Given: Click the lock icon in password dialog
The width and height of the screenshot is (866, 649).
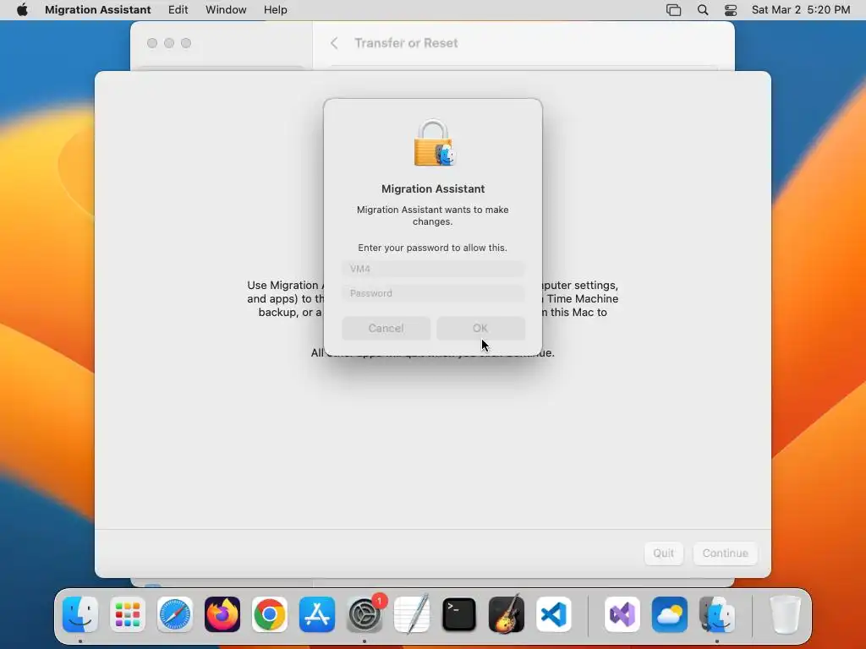Looking at the screenshot, I should point(434,143).
